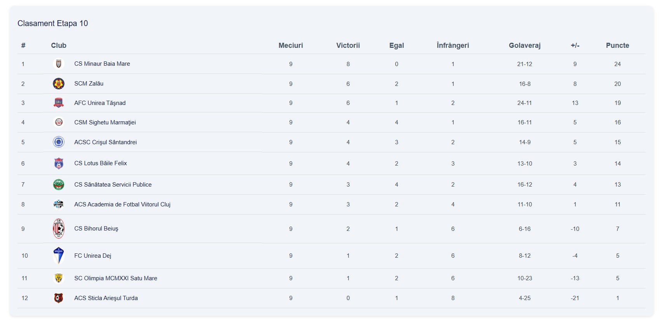Click the AFC Unirea Tășnad logo
This screenshot has height=323, width=662.
coord(59,103)
